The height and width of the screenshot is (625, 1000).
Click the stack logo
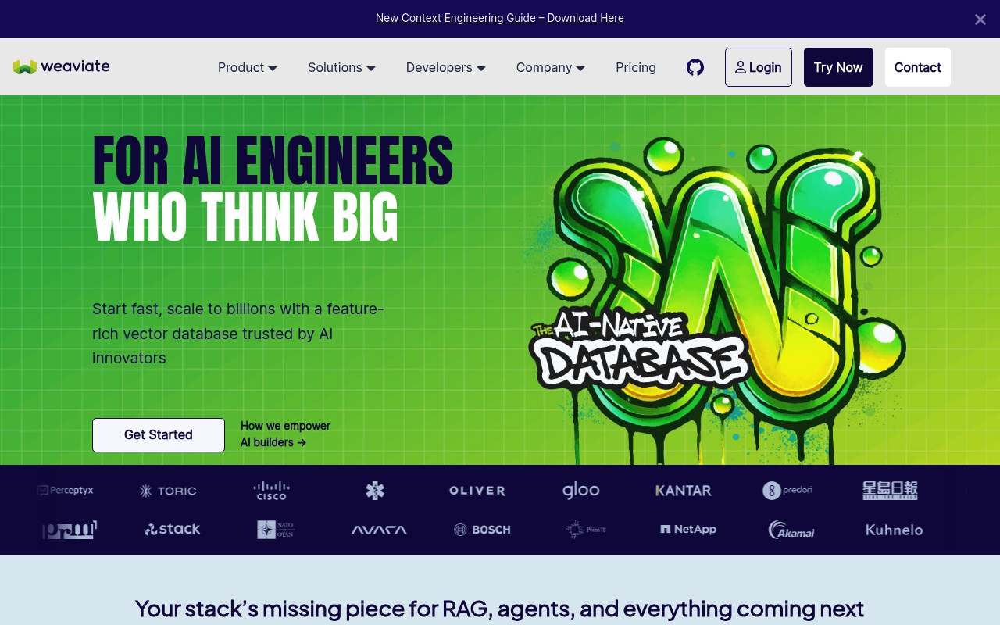pos(173,529)
